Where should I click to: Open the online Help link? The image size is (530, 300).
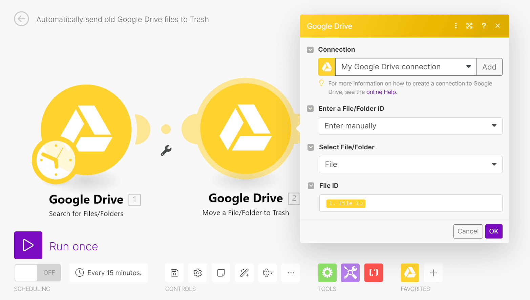[381, 92]
